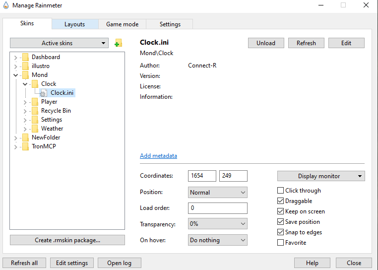Select Clock.ini in the skin tree
This screenshot has height=270, width=378.
[x=62, y=93]
